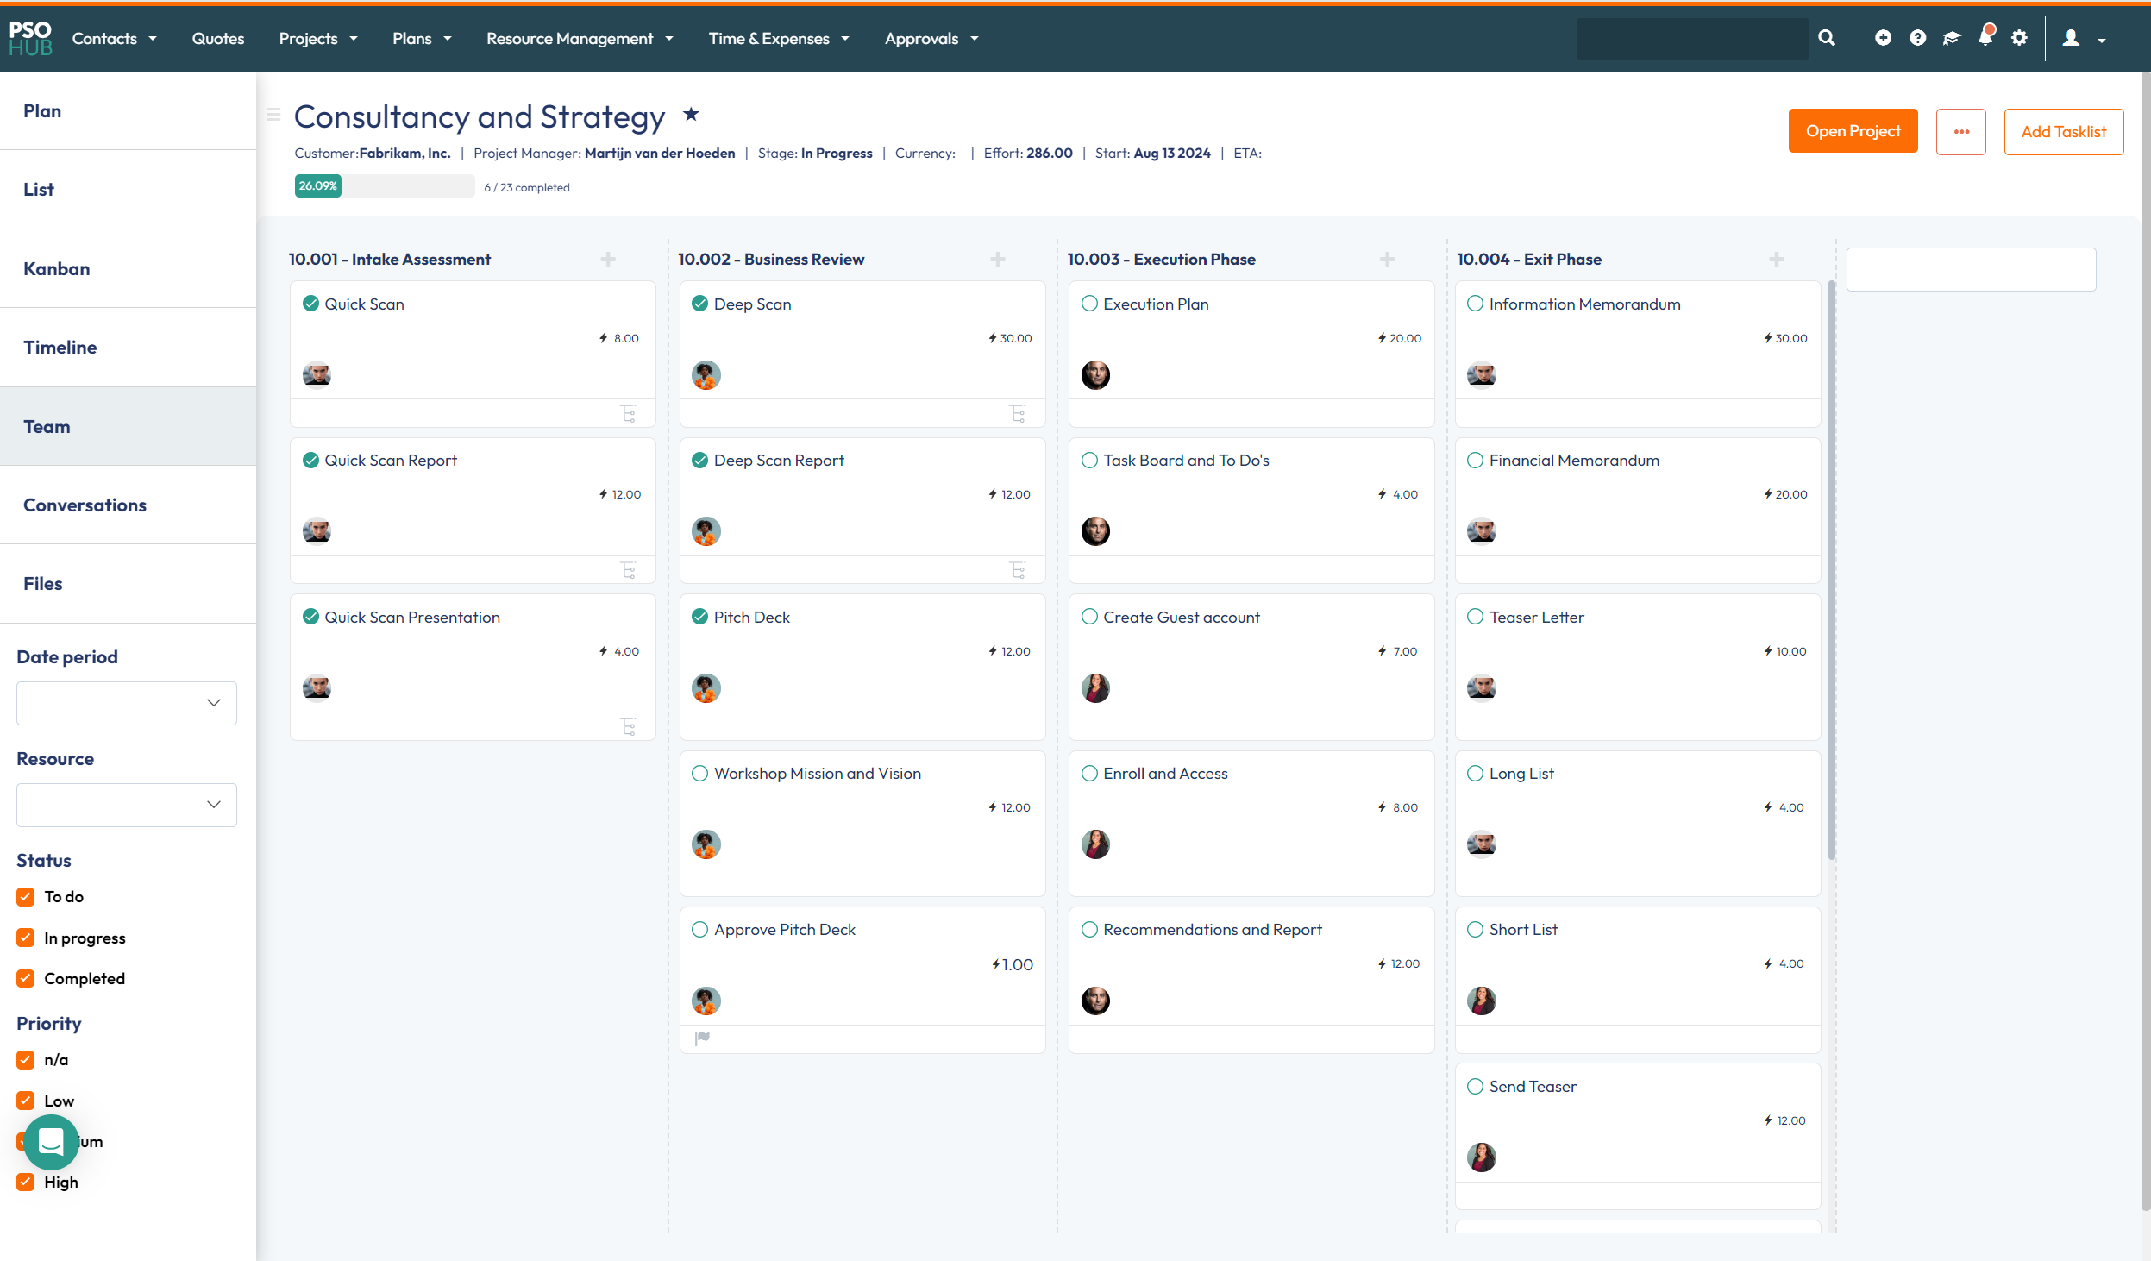Switch to the Kanban view tab
The height and width of the screenshot is (1261, 2151).
[57, 268]
